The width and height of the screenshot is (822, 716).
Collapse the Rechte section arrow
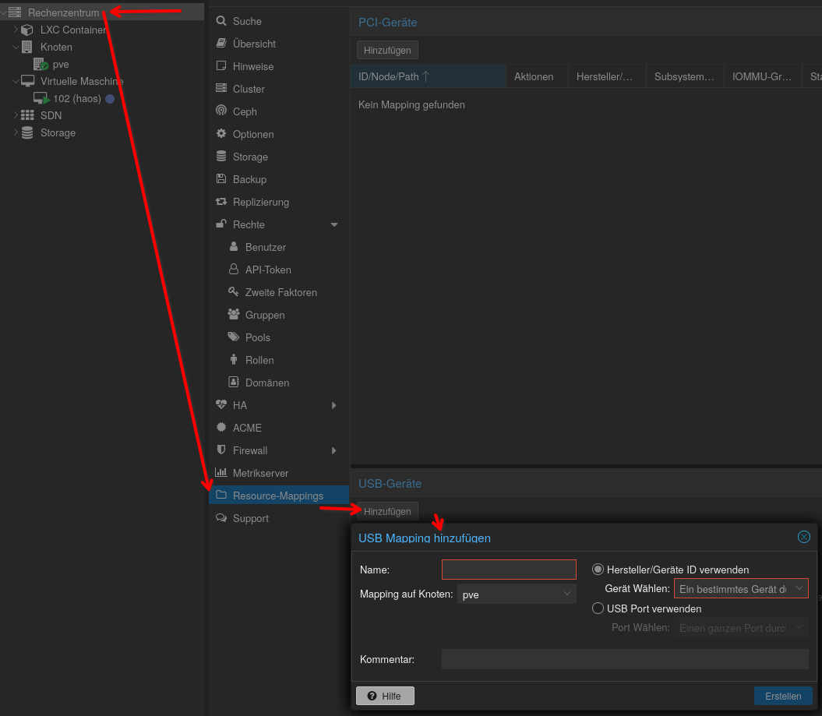(x=334, y=224)
